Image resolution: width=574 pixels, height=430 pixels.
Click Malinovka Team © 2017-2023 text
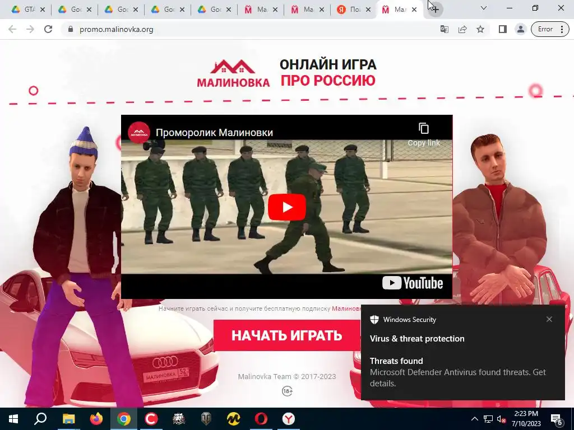(286, 376)
